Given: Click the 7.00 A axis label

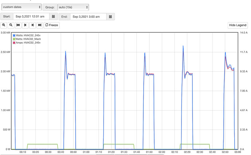Looking at the screenshot, I should coord(244,91).
